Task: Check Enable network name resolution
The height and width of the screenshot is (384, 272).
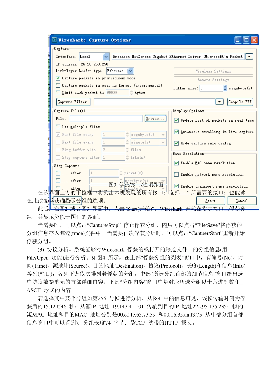Action: click(176, 174)
